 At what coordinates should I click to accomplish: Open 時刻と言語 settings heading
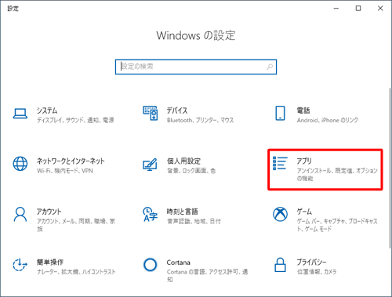[x=183, y=212]
